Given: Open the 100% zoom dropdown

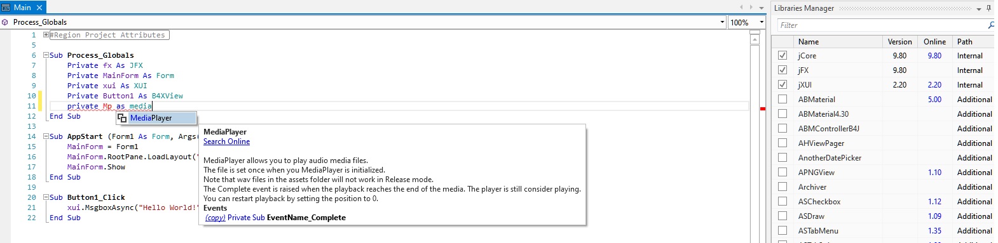Looking at the screenshot, I should click(762, 22).
